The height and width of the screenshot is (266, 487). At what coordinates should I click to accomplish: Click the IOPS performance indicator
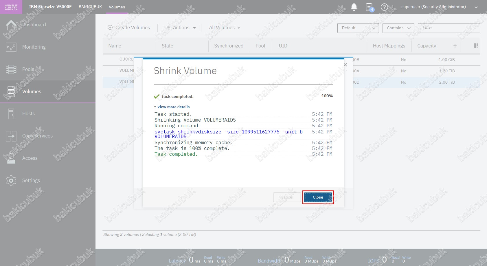coord(389,260)
